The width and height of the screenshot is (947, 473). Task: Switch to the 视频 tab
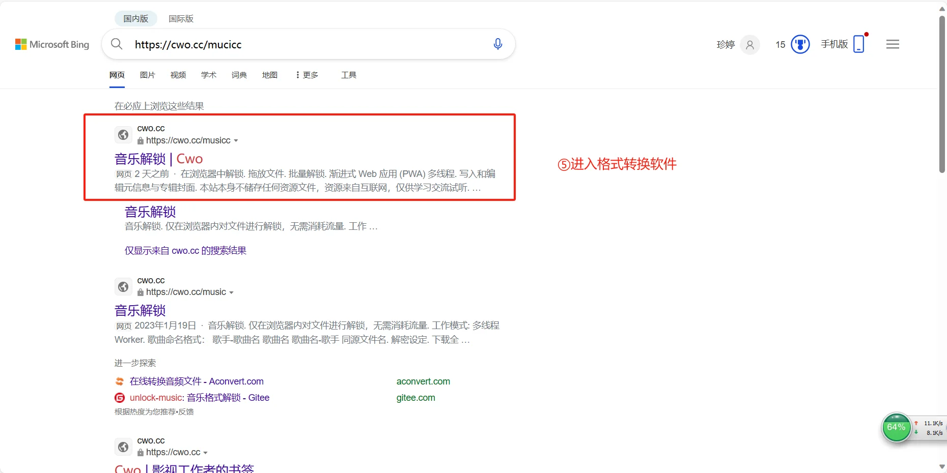pyautogui.click(x=178, y=75)
